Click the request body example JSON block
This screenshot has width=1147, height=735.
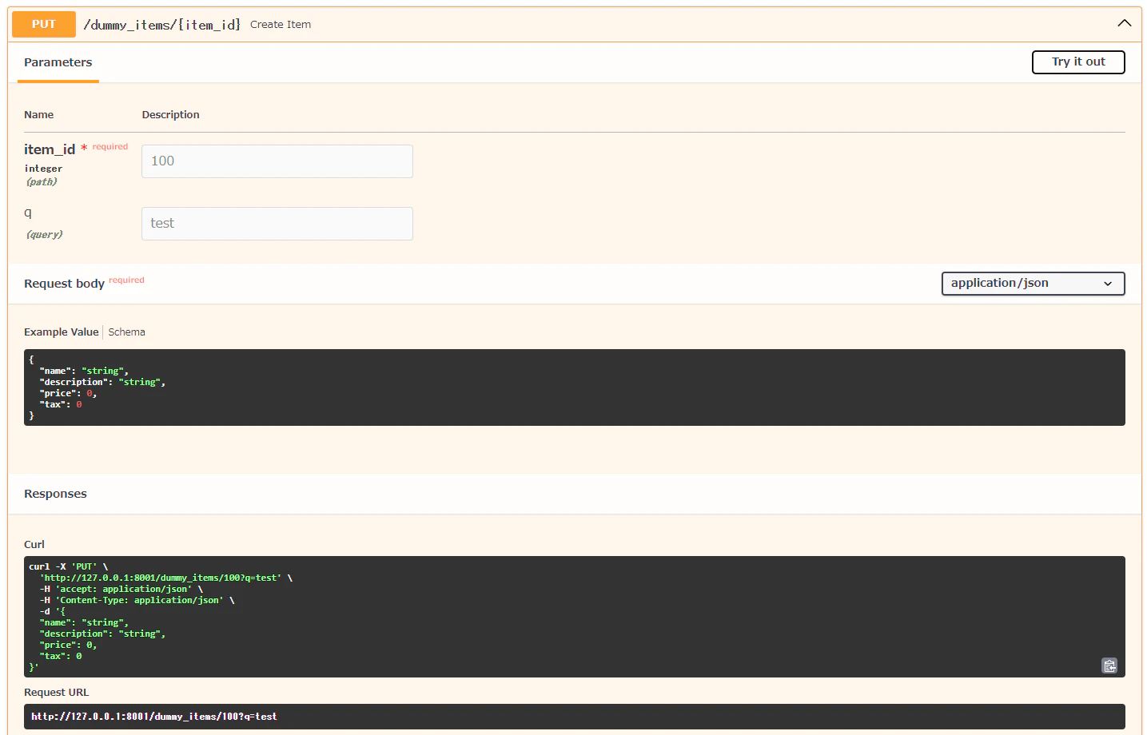[x=574, y=387]
